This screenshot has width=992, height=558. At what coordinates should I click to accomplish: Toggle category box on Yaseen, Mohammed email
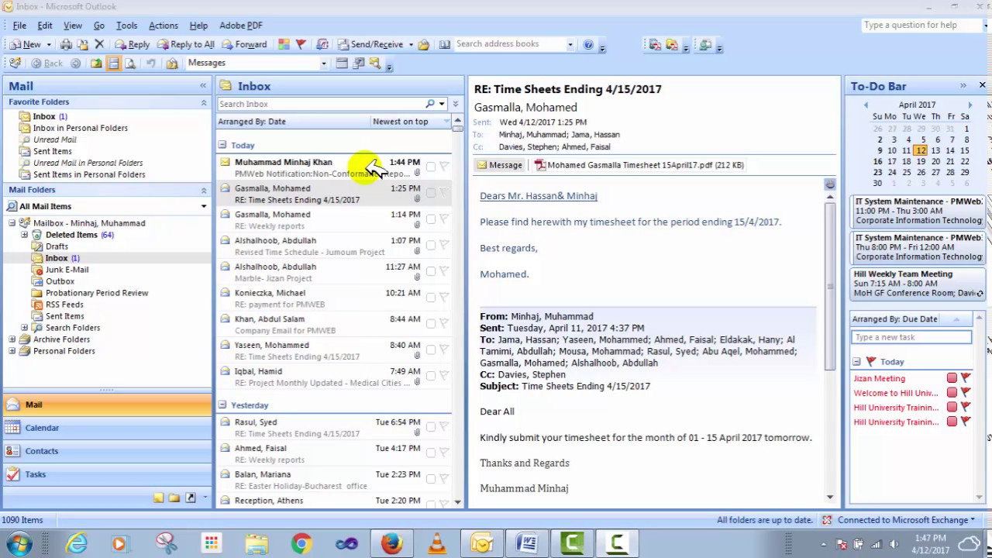(430, 350)
